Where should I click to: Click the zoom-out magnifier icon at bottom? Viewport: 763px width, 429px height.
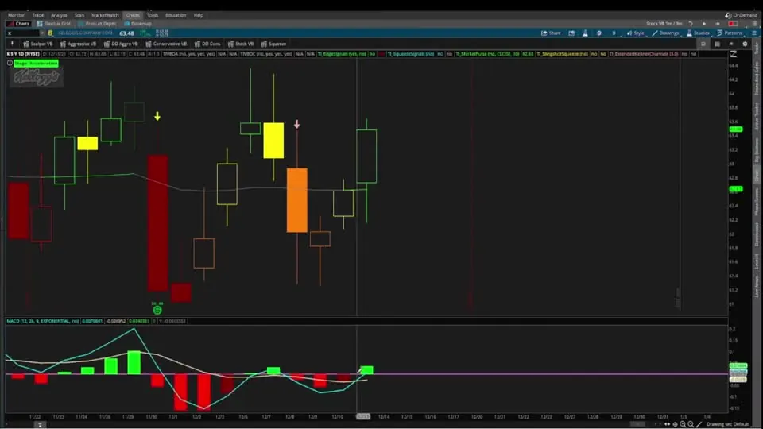(691, 424)
